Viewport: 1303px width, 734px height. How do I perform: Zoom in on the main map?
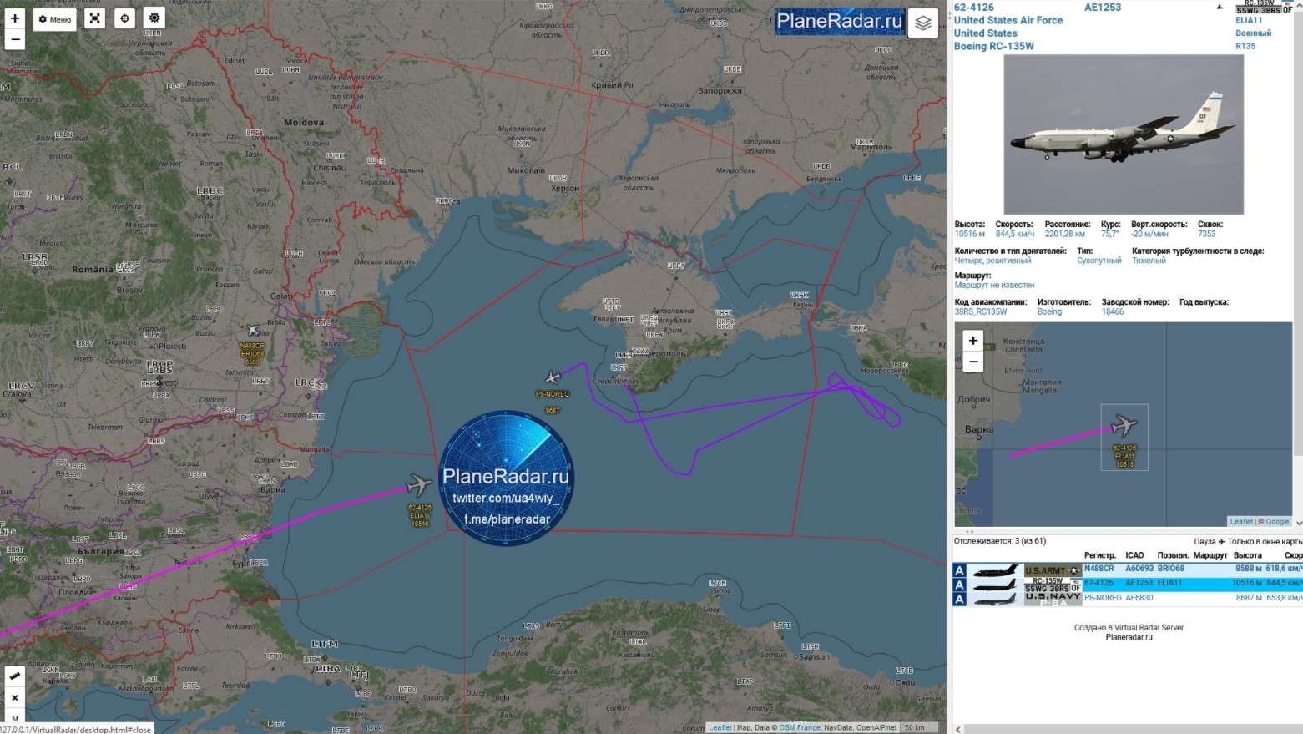pyautogui.click(x=15, y=18)
